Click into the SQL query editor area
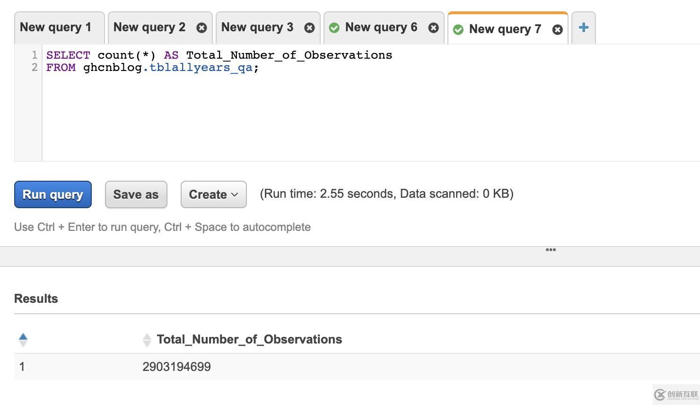Image resolution: width=700 pixels, height=405 pixels. pyautogui.click(x=371, y=103)
